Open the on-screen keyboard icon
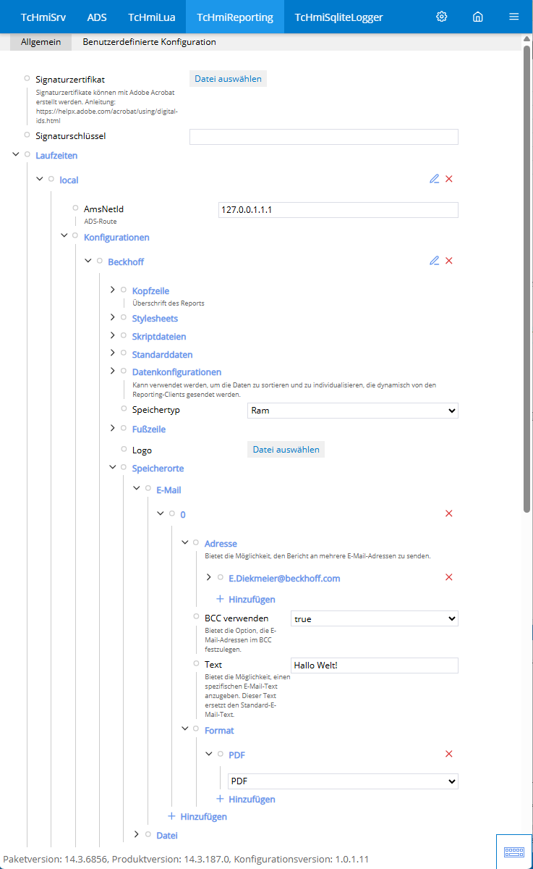 514,852
